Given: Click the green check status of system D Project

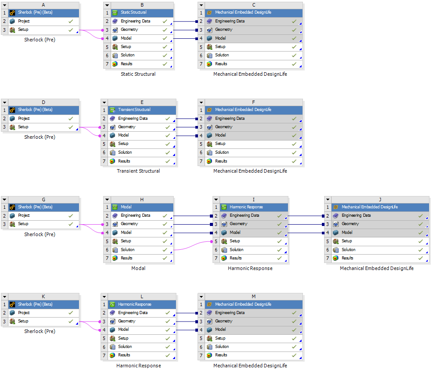Looking at the screenshot, I should (x=71, y=118).
